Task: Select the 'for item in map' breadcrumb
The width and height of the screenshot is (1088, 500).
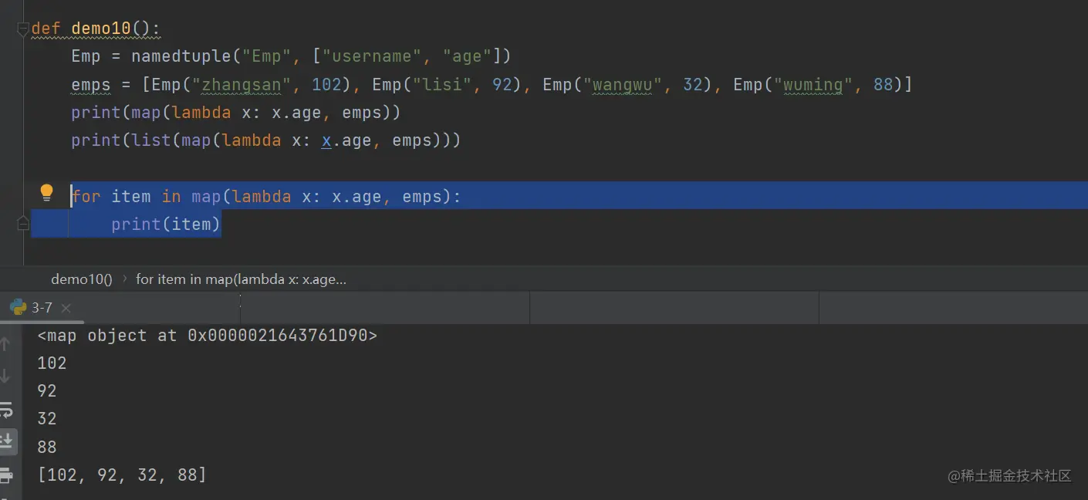Action: tap(241, 279)
